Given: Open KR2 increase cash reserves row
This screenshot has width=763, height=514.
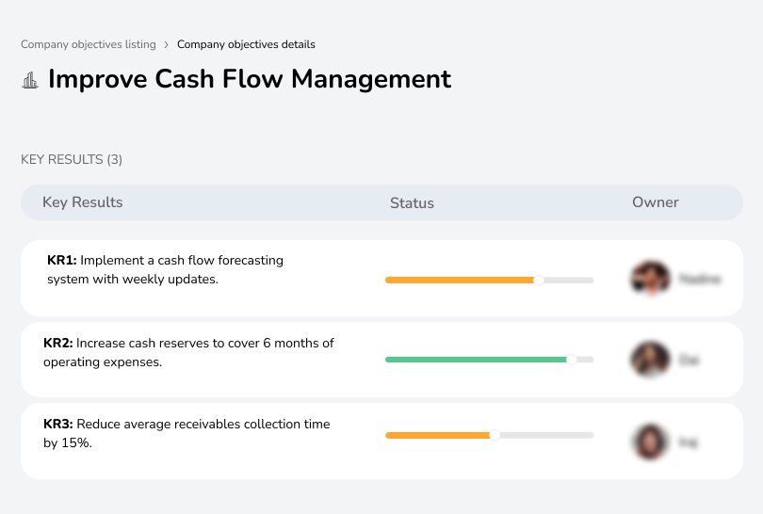Looking at the screenshot, I should (x=381, y=360).
